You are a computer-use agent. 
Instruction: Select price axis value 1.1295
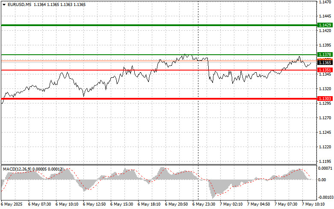tap(325, 103)
